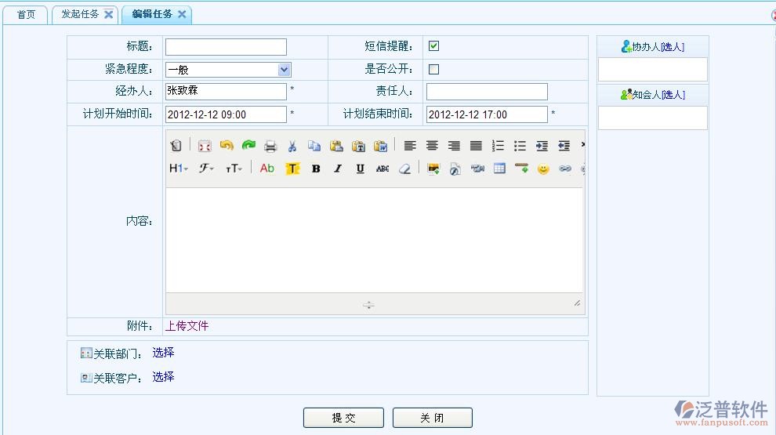Click the 经办人 input field

226,91
